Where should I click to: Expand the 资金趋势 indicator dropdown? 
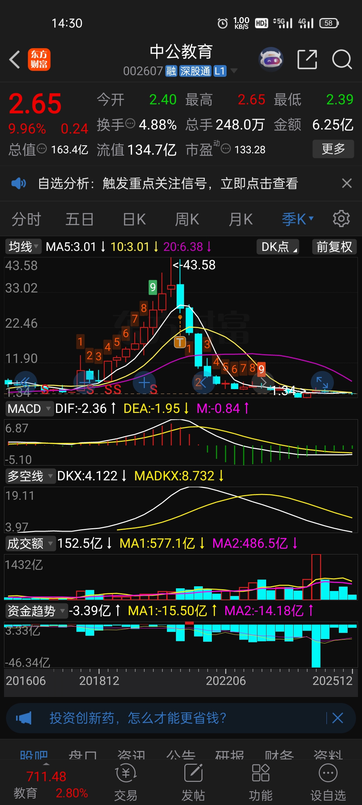(37, 611)
